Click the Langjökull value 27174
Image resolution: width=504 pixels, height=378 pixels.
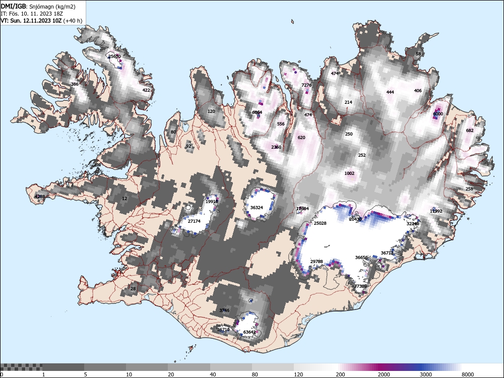pos(194,221)
